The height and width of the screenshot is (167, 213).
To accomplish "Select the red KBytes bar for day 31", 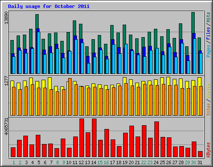I will pos(200,154).
